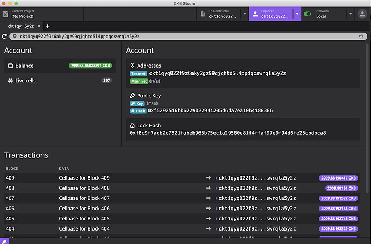Open the Network Local selector
This screenshot has height=244, width=371.
pyautogui.click(x=324, y=14)
